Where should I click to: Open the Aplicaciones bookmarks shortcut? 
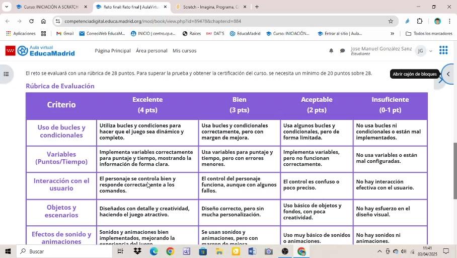point(21,34)
